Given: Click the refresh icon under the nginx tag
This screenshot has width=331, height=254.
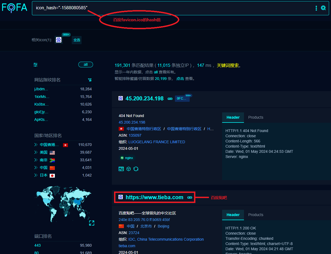Looking at the screenshot, I should point(136,169).
